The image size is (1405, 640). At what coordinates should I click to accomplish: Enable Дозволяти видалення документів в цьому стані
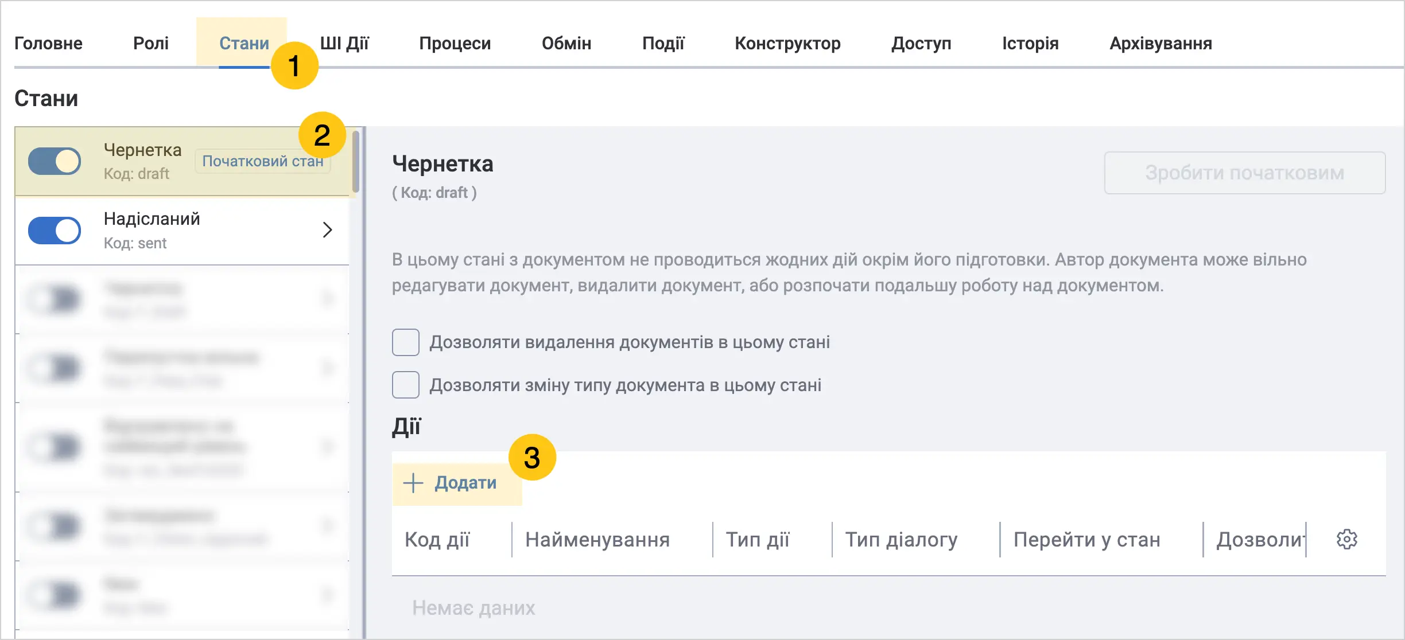[x=406, y=342]
